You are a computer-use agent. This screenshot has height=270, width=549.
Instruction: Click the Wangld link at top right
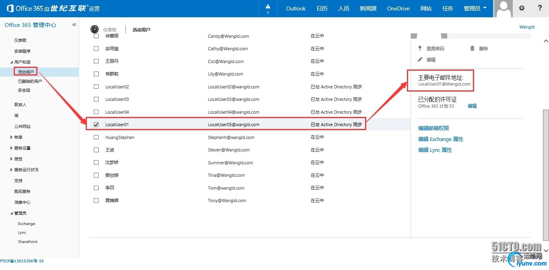(527, 27)
